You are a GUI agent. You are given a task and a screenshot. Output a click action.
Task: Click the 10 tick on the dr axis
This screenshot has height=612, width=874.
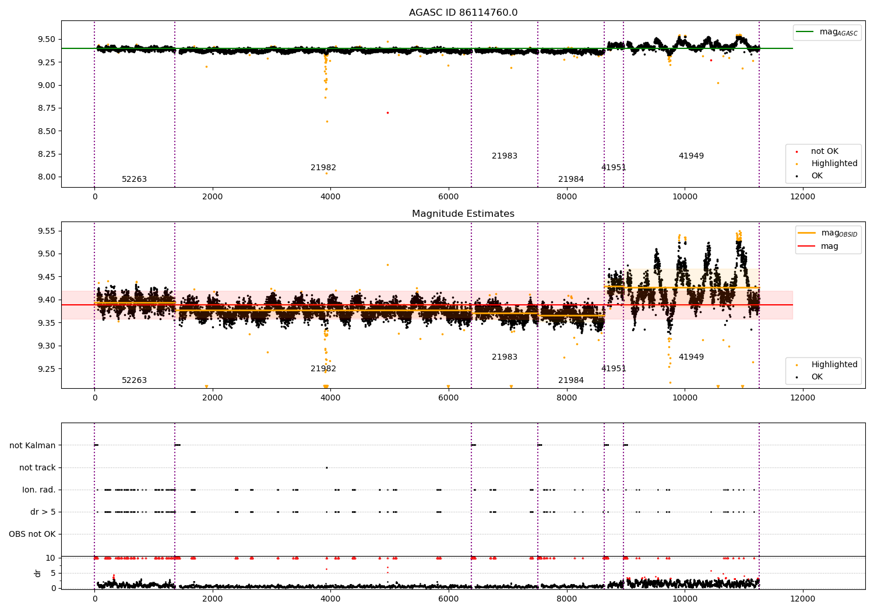[51, 558]
